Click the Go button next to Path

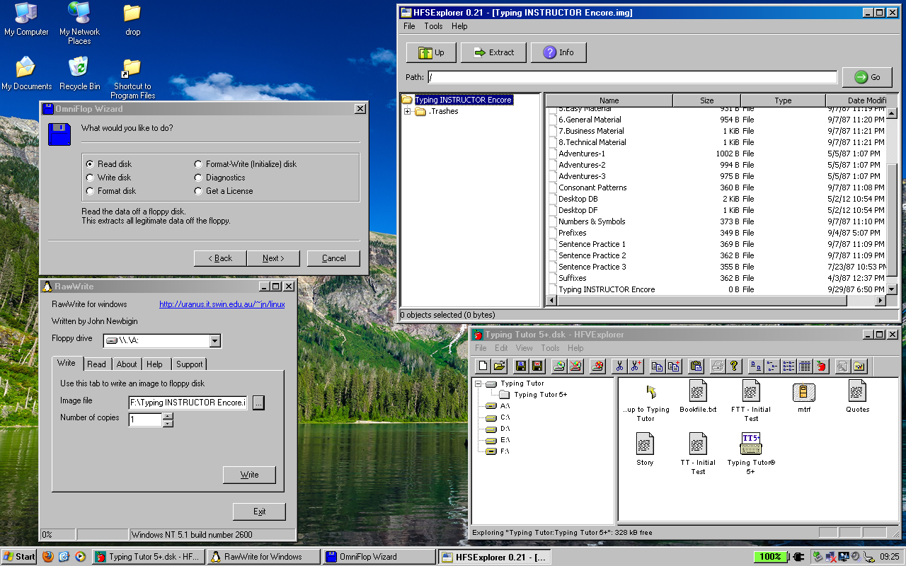(x=867, y=77)
